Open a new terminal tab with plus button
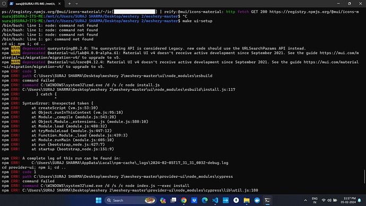366x206 pixels. [x=69, y=4]
